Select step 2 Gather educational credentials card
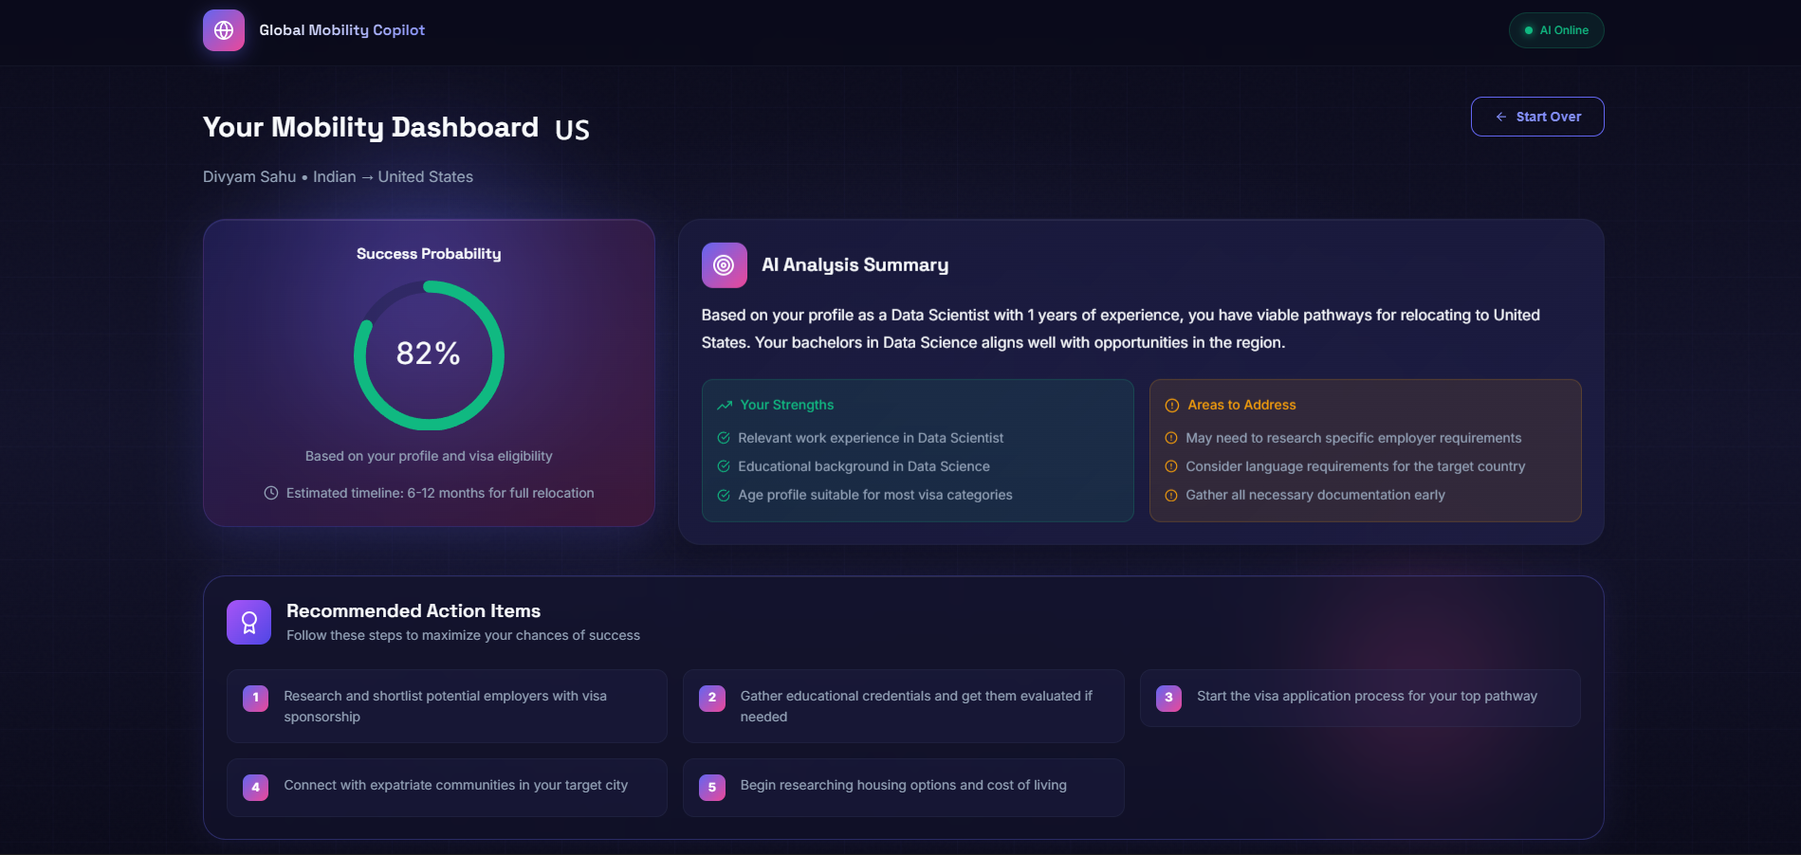 pyautogui.click(x=904, y=706)
